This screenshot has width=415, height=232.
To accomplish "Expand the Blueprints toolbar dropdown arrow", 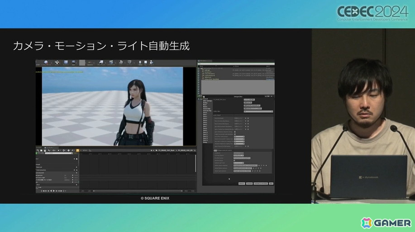I will [105, 63].
